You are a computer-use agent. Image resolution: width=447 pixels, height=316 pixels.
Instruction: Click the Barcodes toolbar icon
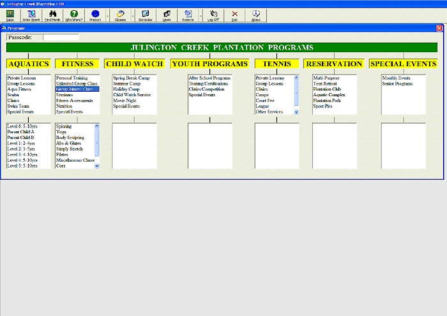click(x=146, y=15)
